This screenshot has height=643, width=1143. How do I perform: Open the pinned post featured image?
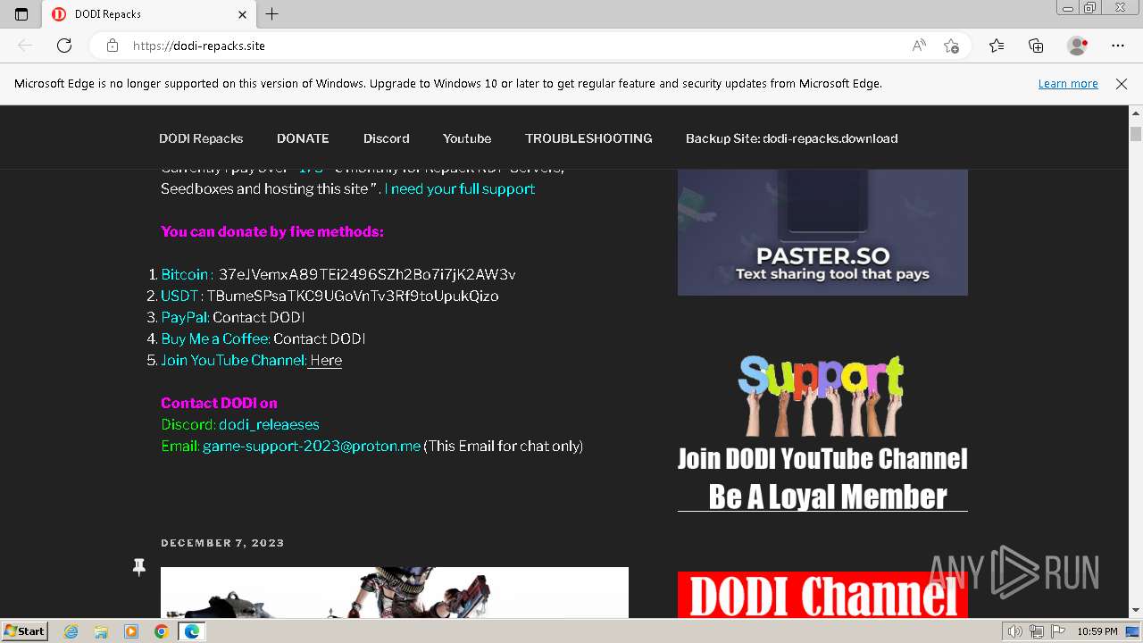point(395,593)
